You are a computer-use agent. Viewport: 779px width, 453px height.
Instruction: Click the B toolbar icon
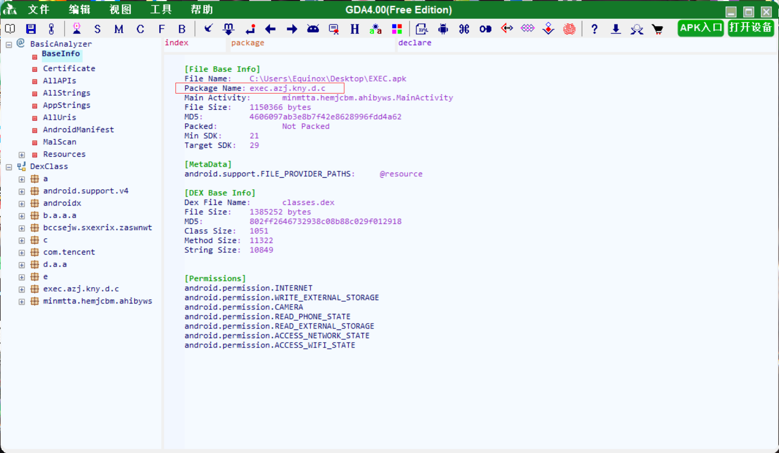(x=182, y=29)
